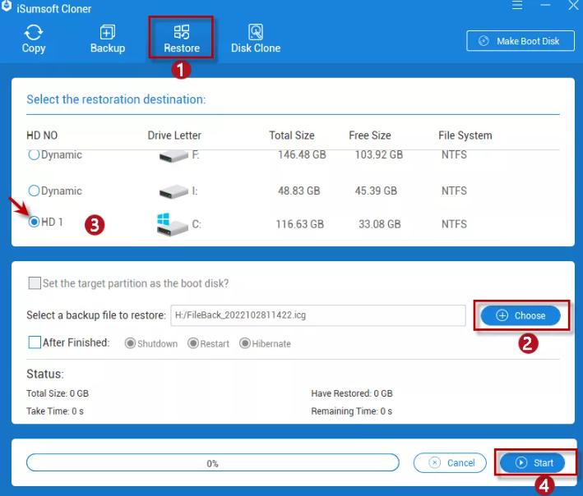Select the Restart radio option
This screenshot has height=496, width=583.
tap(193, 343)
